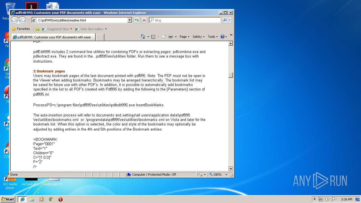
Task: Click the status bar security lock icon
Action: click(x=200, y=175)
